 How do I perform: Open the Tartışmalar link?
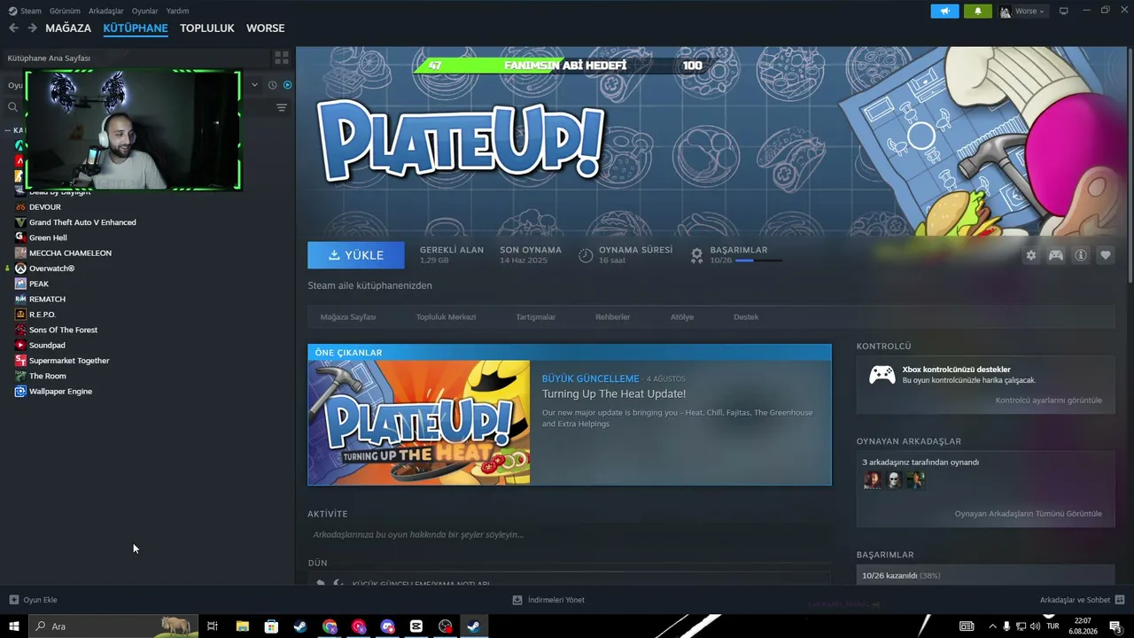click(536, 316)
